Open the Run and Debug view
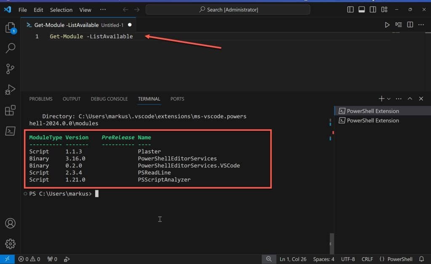This screenshot has height=264, width=431. click(10, 89)
